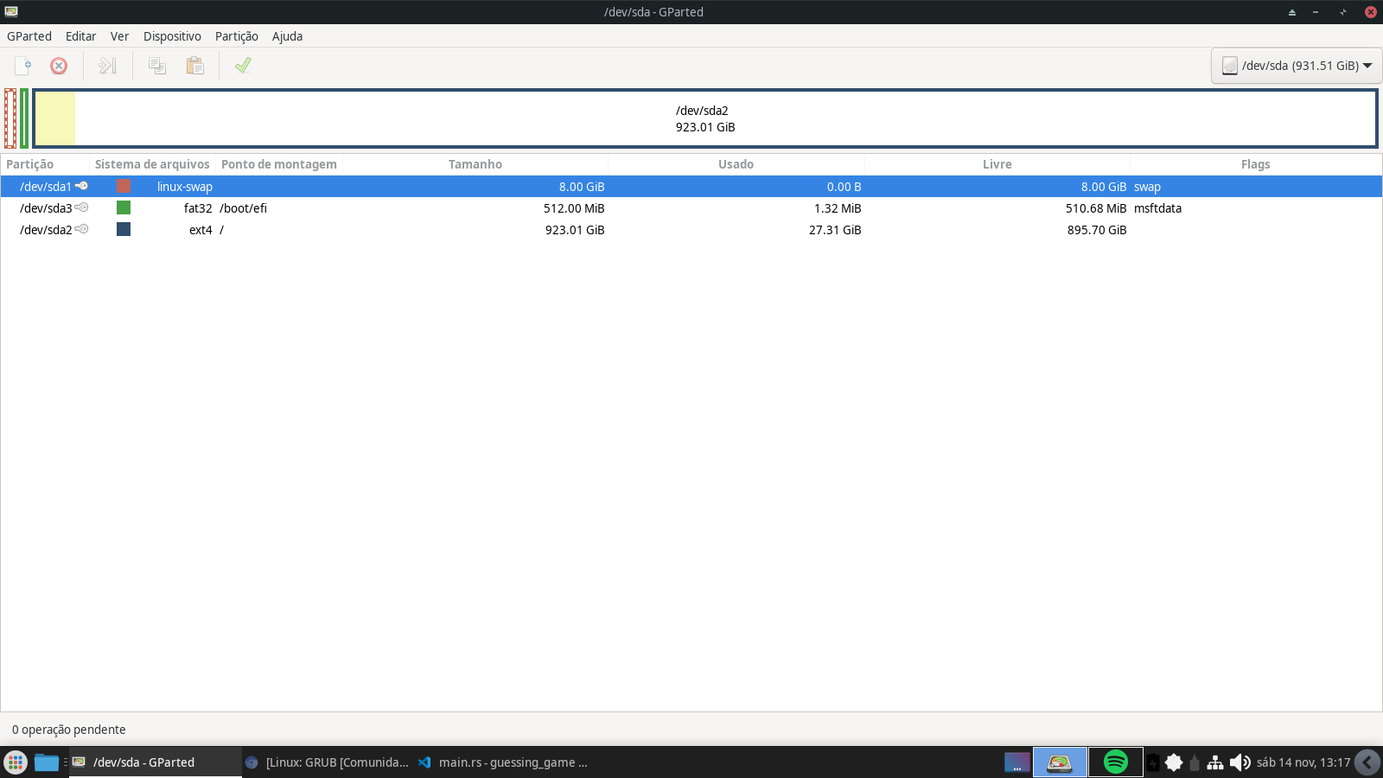Click the green fat32 color swatch
The width and height of the screenshot is (1383, 778).
pos(124,207)
